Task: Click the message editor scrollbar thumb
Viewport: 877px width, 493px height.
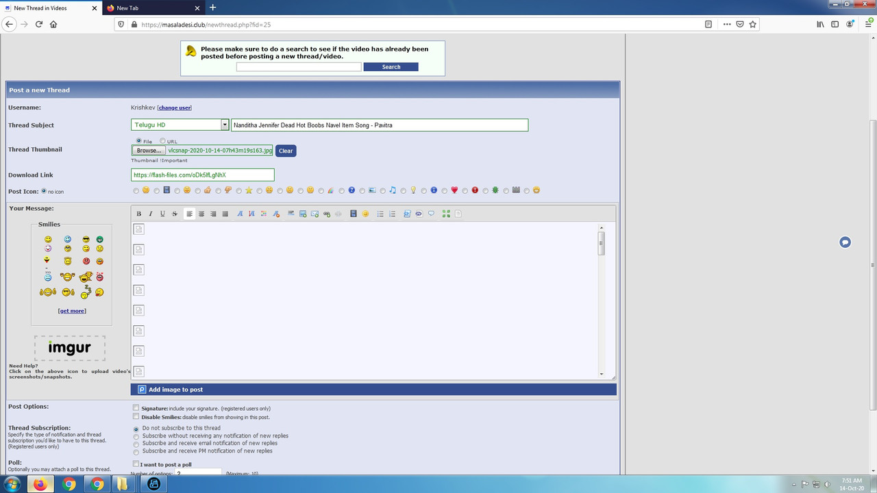Action: pyautogui.click(x=602, y=243)
